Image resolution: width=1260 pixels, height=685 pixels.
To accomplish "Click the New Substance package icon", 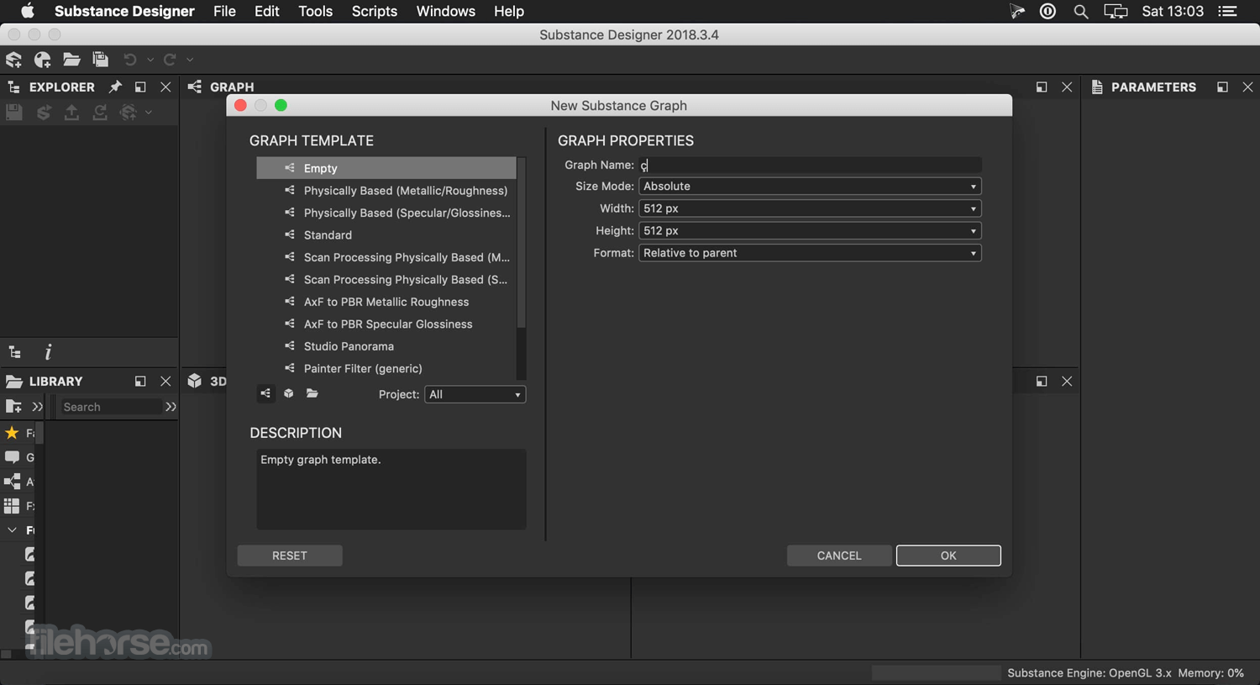I will click(14, 60).
